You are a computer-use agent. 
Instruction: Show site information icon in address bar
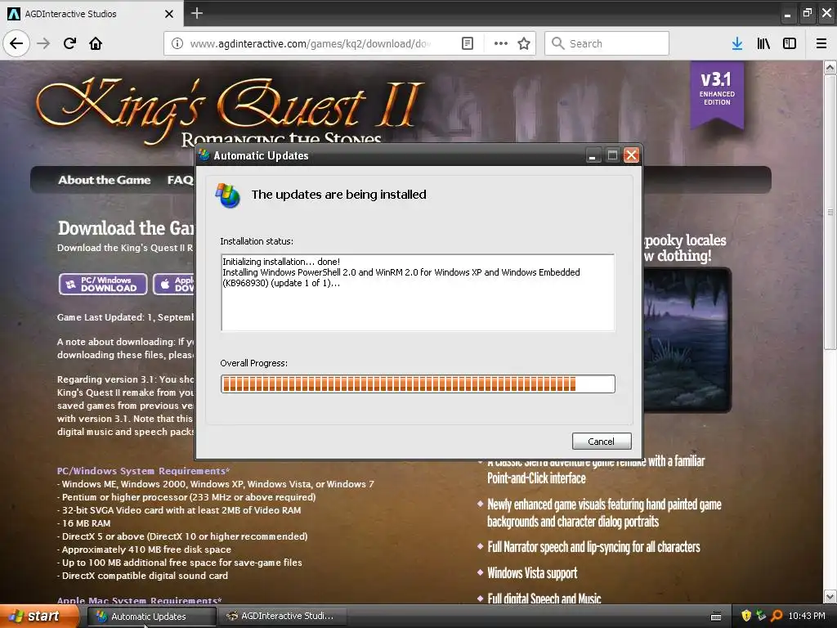coord(177,43)
